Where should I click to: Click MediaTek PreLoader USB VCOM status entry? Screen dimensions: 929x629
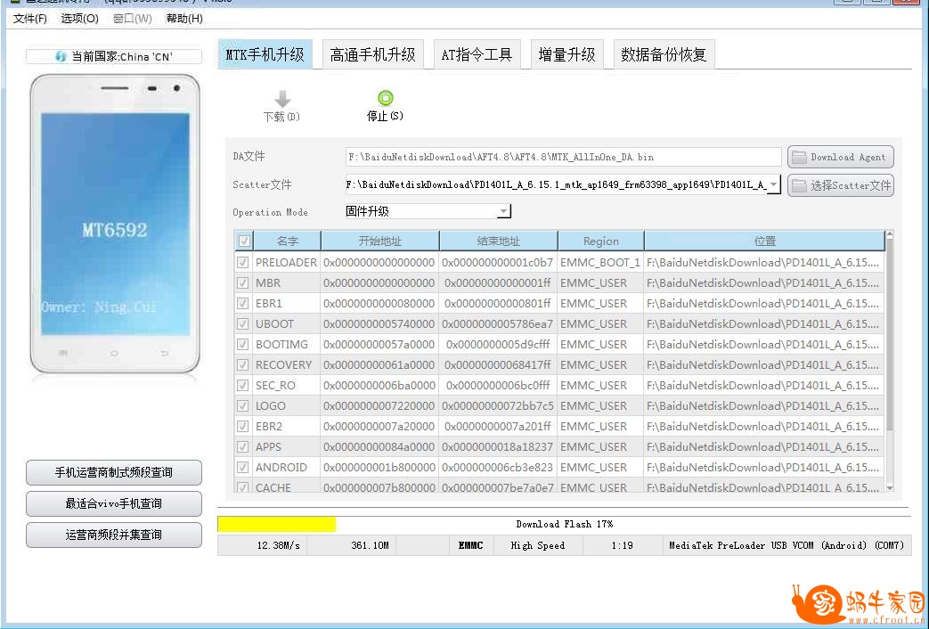[x=786, y=545]
